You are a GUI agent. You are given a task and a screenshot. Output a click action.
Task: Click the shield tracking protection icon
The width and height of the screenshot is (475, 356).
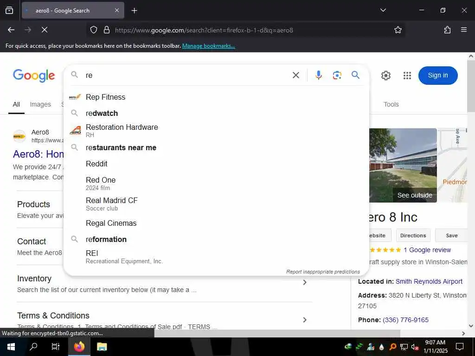94,30
